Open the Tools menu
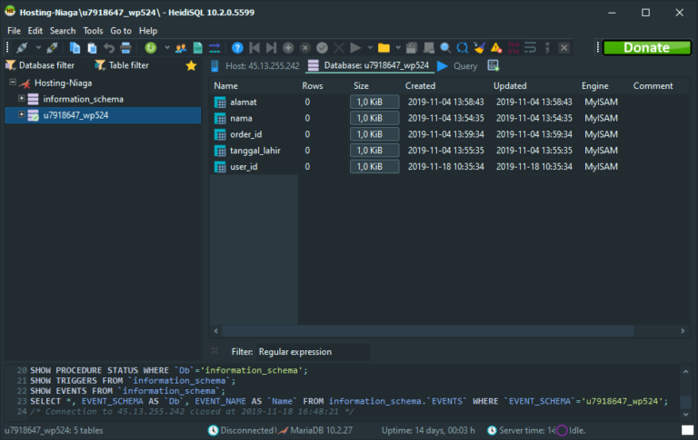The image size is (698, 440). pyautogui.click(x=93, y=31)
